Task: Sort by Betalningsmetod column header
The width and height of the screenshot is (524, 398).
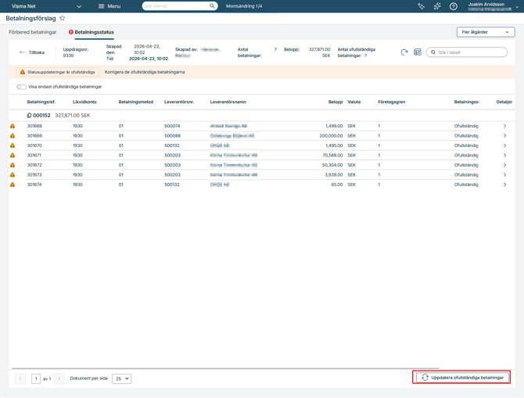Action: click(x=135, y=102)
